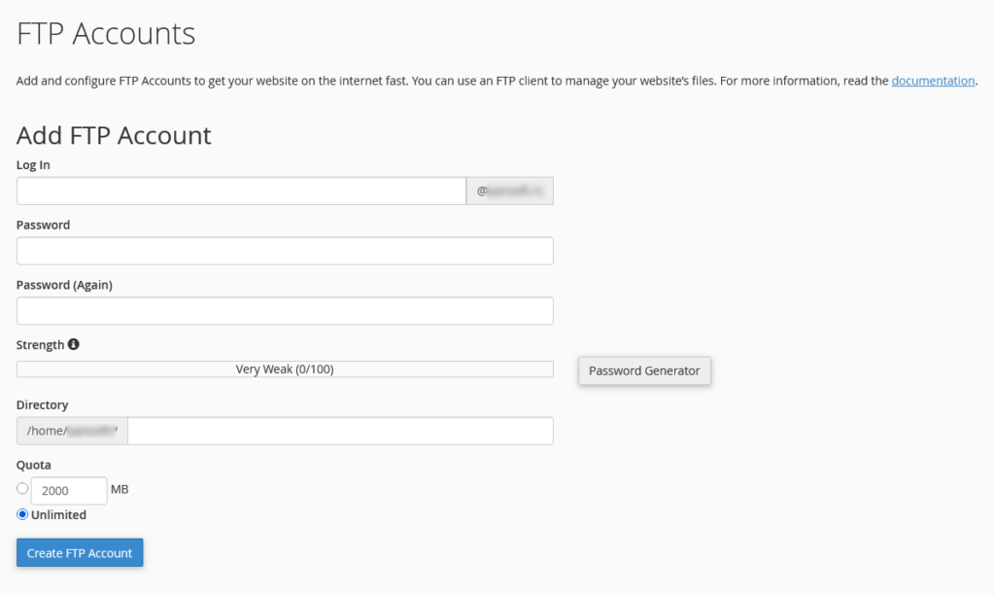Click the Add FTP Account heading
This screenshot has height=595, width=995.
(x=114, y=135)
